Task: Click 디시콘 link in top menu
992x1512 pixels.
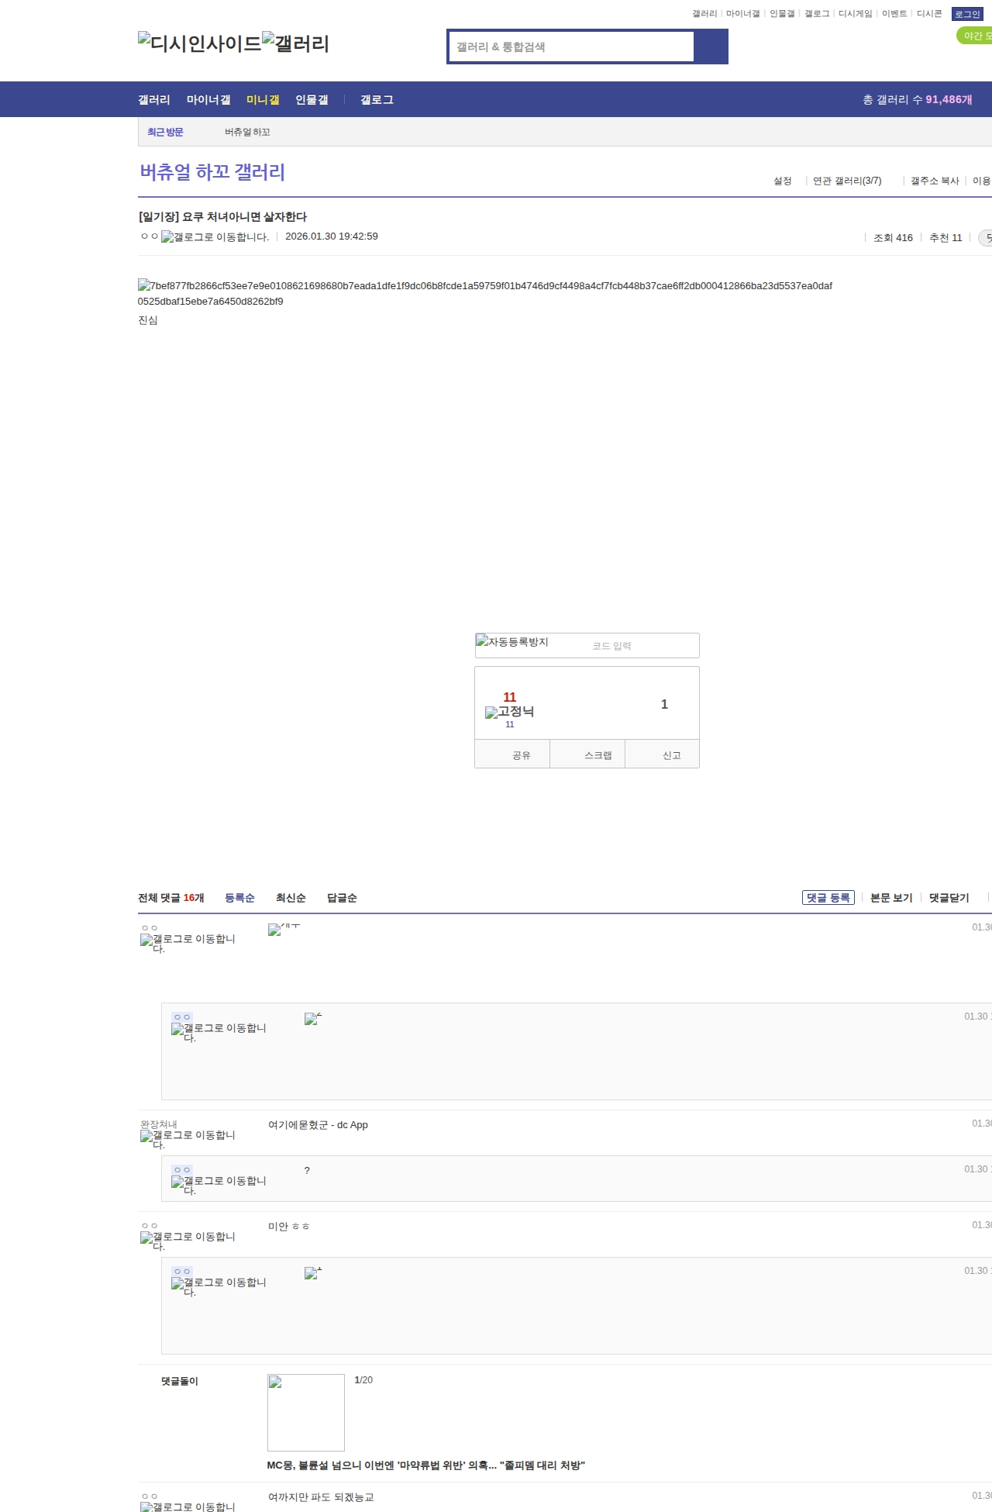Action: coord(929,14)
